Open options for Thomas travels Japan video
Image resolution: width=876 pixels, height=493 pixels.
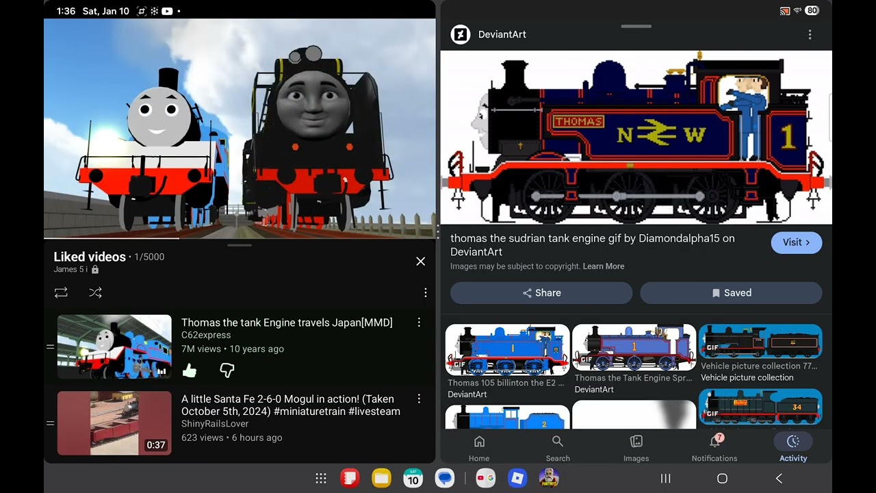(x=419, y=323)
